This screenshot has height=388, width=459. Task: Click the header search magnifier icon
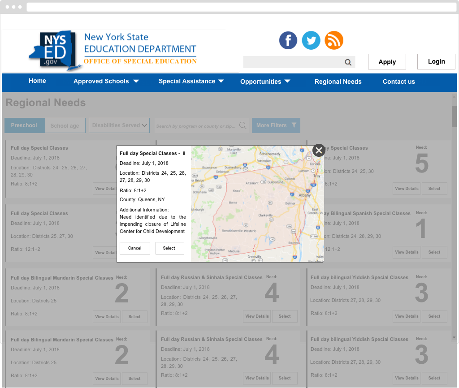[x=348, y=62]
